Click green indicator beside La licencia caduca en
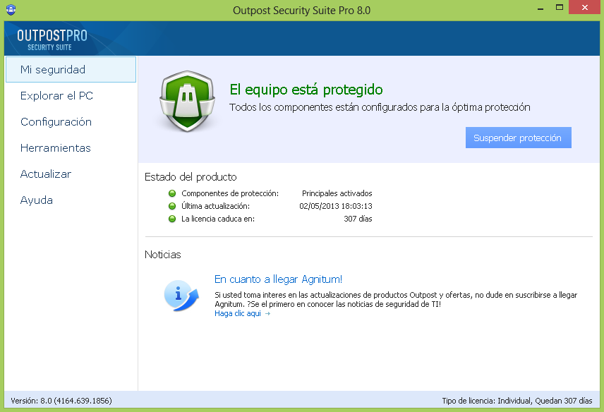Image resolution: width=604 pixels, height=412 pixels. (172, 219)
